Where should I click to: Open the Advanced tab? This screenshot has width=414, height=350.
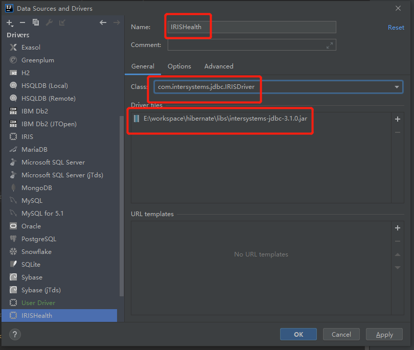219,66
